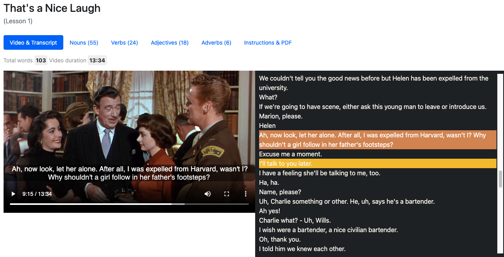Select transcript line "What?"
The height and width of the screenshot is (257, 504).
(x=378, y=97)
